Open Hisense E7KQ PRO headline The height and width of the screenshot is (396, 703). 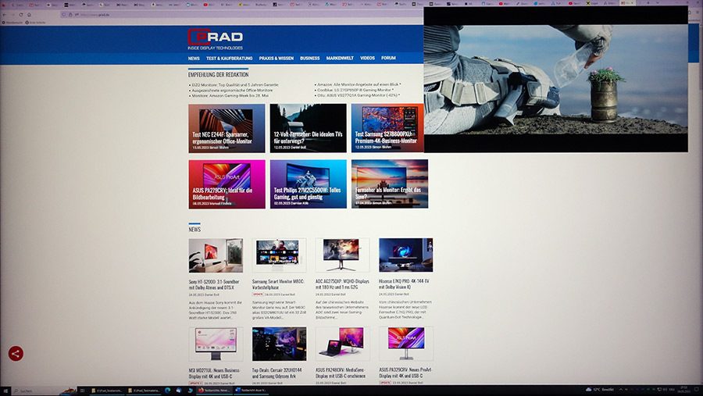click(404, 284)
